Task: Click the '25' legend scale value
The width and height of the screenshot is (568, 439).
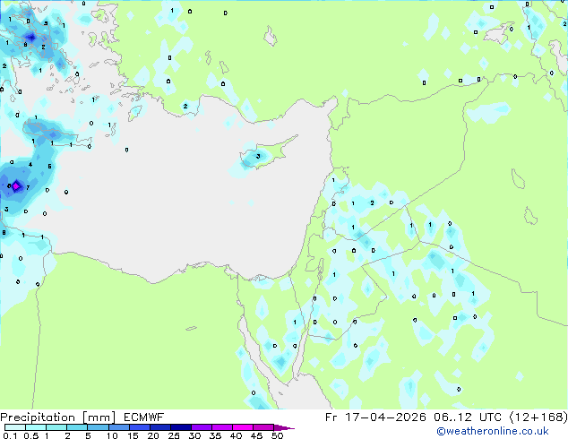Action: pos(174,435)
